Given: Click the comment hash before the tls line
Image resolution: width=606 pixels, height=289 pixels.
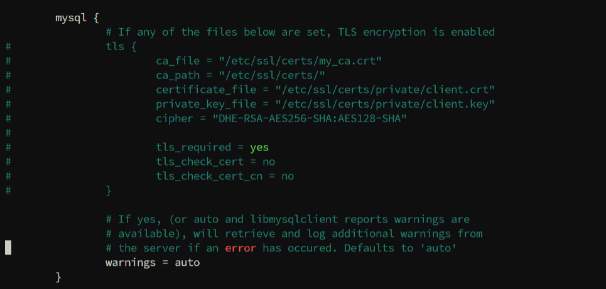Looking at the screenshot, I should pyautogui.click(x=8, y=46).
